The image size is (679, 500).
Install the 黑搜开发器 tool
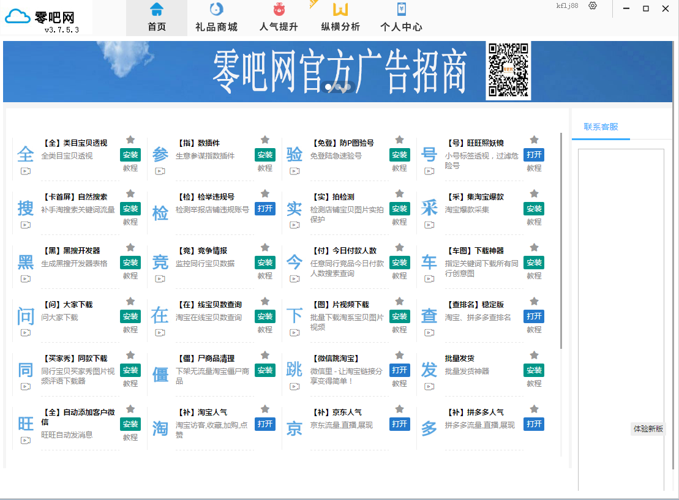[130, 263]
